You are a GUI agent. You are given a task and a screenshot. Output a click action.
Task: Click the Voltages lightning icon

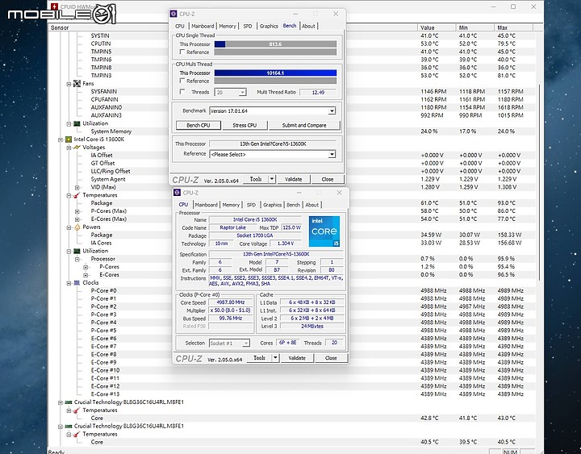click(77, 147)
